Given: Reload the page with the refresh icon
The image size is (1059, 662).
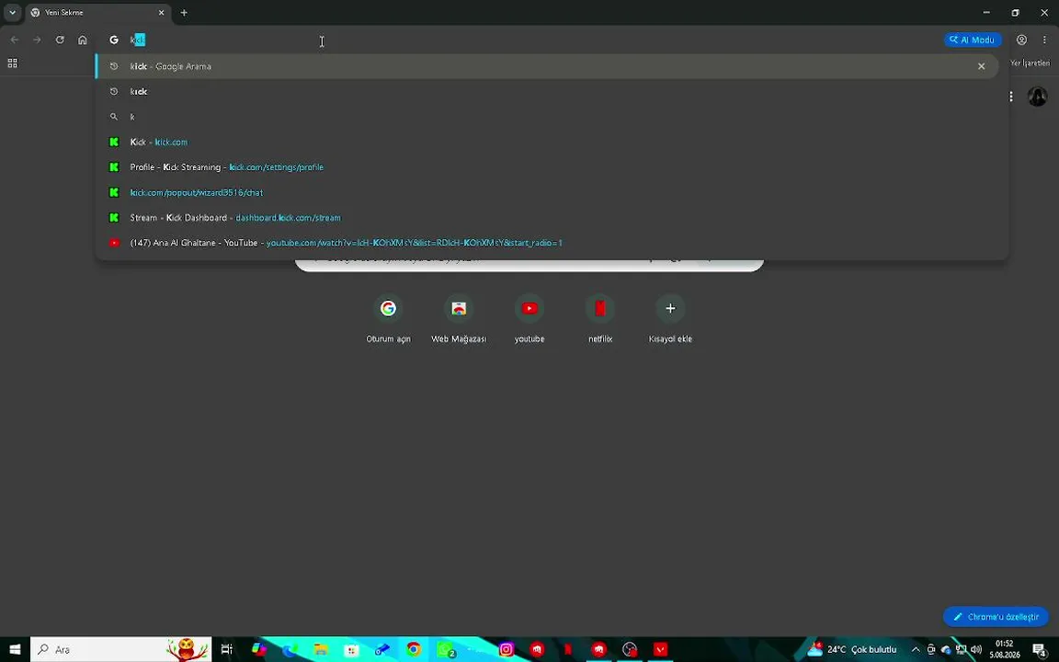Looking at the screenshot, I should point(60,40).
